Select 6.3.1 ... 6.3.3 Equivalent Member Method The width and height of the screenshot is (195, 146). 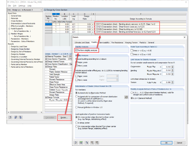click(x=132, y=93)
